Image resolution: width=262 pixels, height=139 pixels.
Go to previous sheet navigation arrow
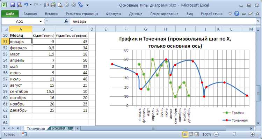[9, 129]
